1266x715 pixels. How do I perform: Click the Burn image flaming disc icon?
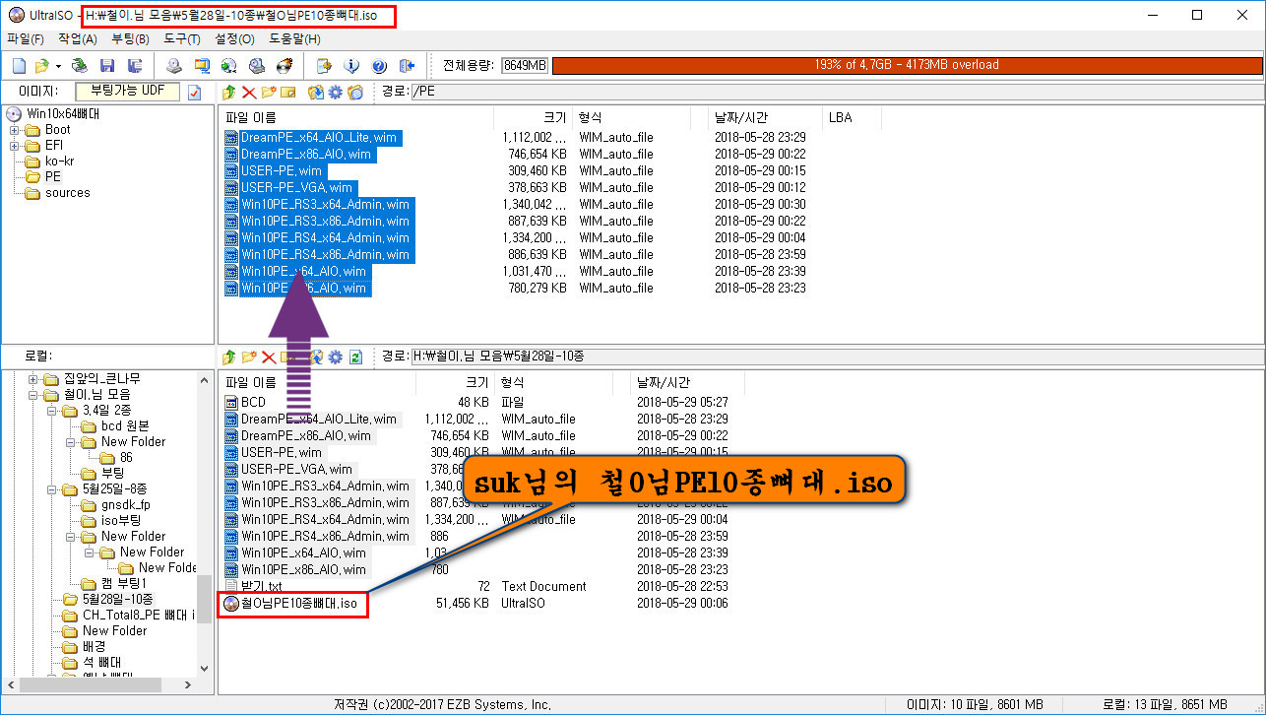(284, 66)
